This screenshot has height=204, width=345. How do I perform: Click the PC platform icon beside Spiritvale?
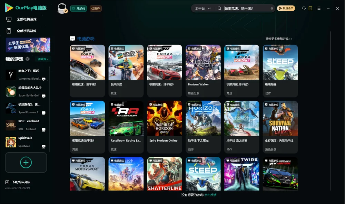point(43,147)
